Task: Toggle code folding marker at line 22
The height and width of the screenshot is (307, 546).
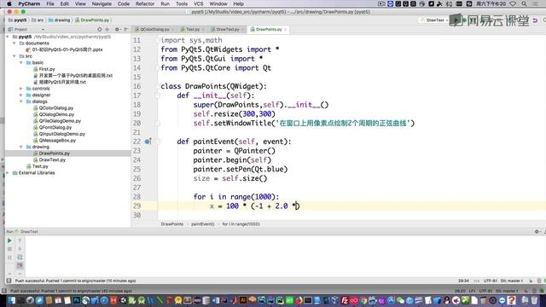Action: tap(157, 142)
